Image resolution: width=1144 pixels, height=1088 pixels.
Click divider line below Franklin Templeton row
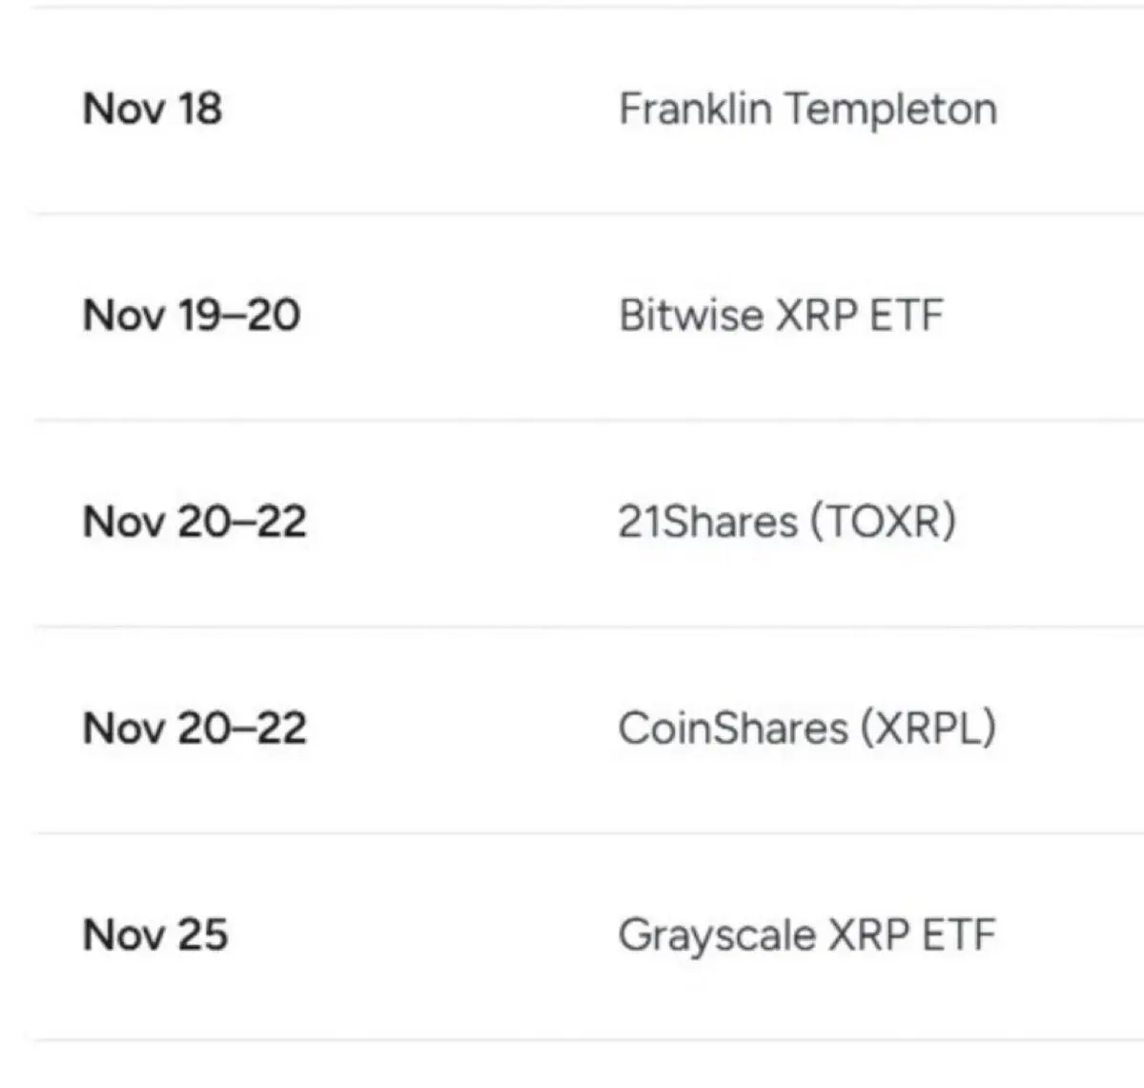pyautogui.click(x=588, y=214)
